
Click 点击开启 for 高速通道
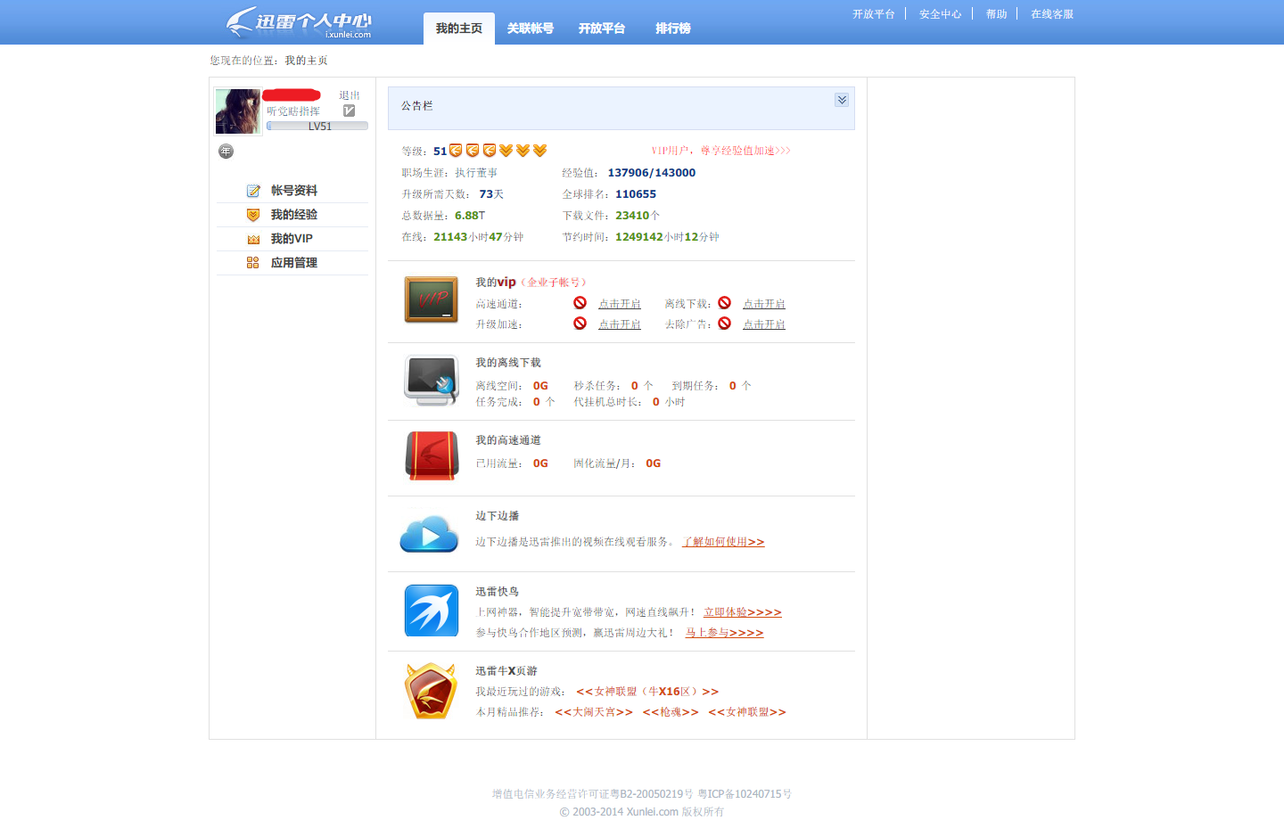click(620, 304)
